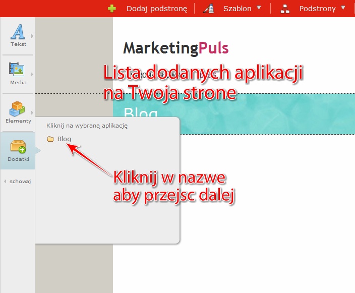
Task: Open the Dodatki box icon
Action: 18,147
